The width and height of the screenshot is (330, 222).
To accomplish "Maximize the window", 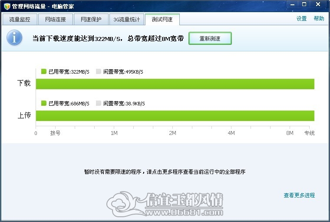I will pos(304,4).
